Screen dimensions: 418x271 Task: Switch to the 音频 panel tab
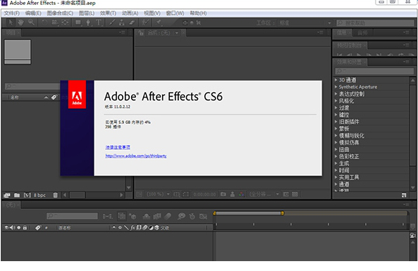point(362,33)
